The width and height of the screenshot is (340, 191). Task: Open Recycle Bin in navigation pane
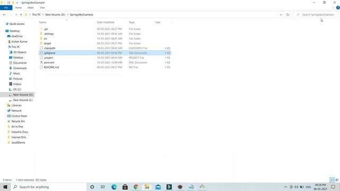18,121
